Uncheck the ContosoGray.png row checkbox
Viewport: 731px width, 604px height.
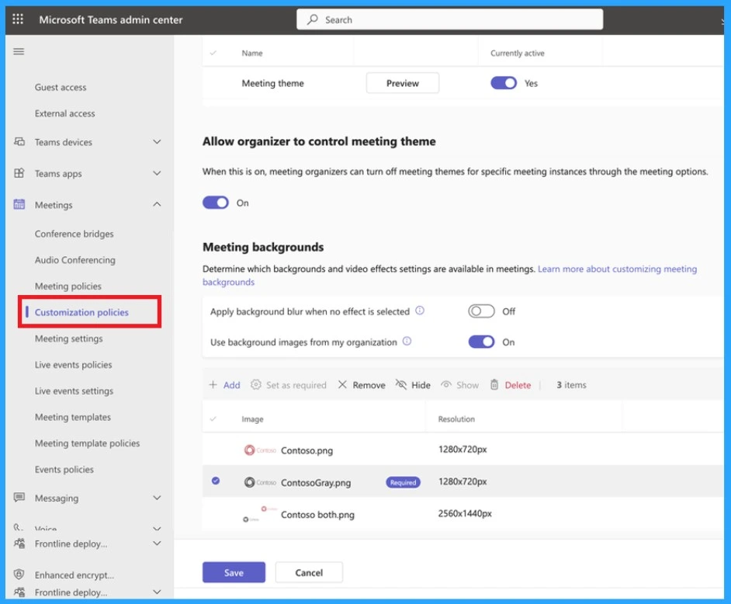[216, 481]
